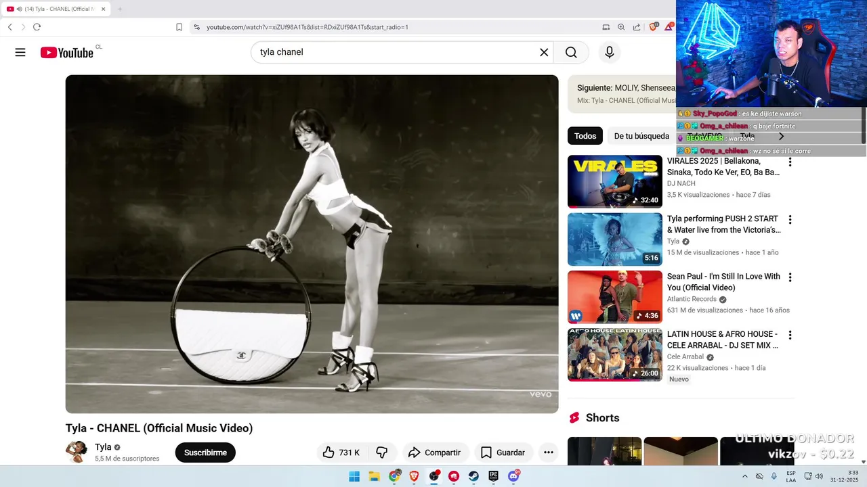Open options menu for Tyla PUSH 2 START video
The image size is (867, 487).
pos(790,220)
